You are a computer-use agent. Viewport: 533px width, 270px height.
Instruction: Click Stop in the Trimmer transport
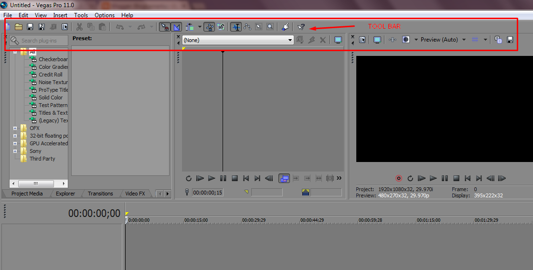(235, 178)
